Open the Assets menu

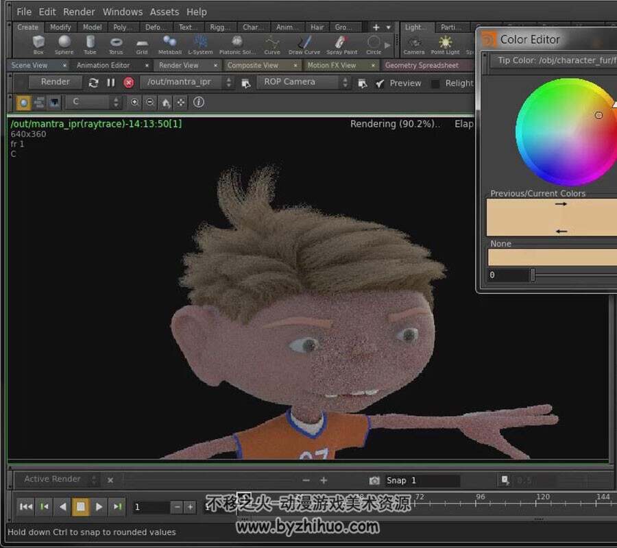(x=165, y=12)
